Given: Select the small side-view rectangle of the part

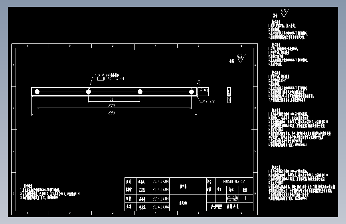Looking at the screenshot, I should (229, 91).
